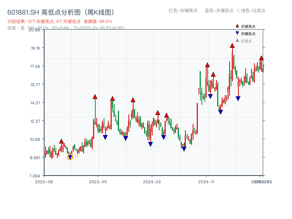Click the 2024-11 date axis label
The width and height of the screenshot is (292, 219).
tap(206, 182)
